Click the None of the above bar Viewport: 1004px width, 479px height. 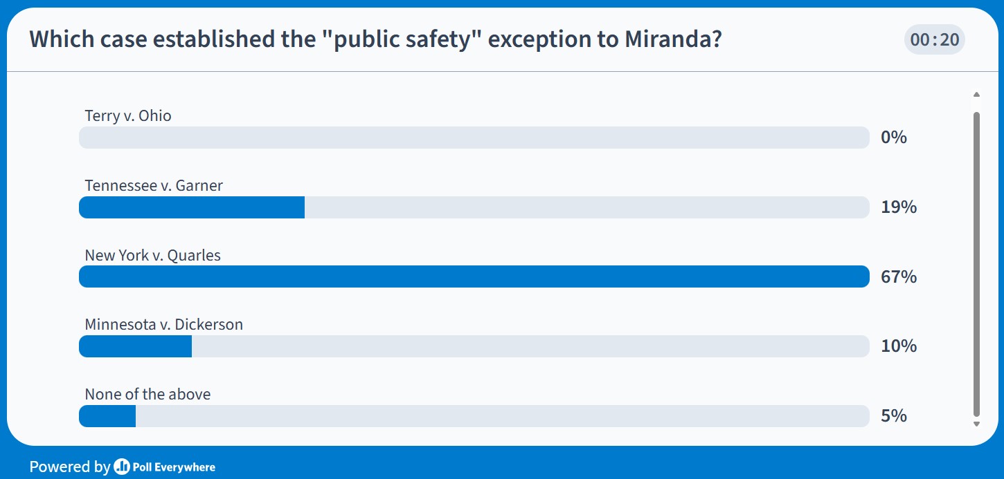(107, 415)
